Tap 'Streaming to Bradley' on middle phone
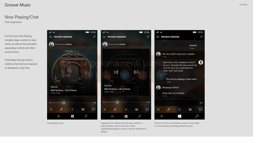Viewport: 253px width, 145px height. [x=117, y=44]
